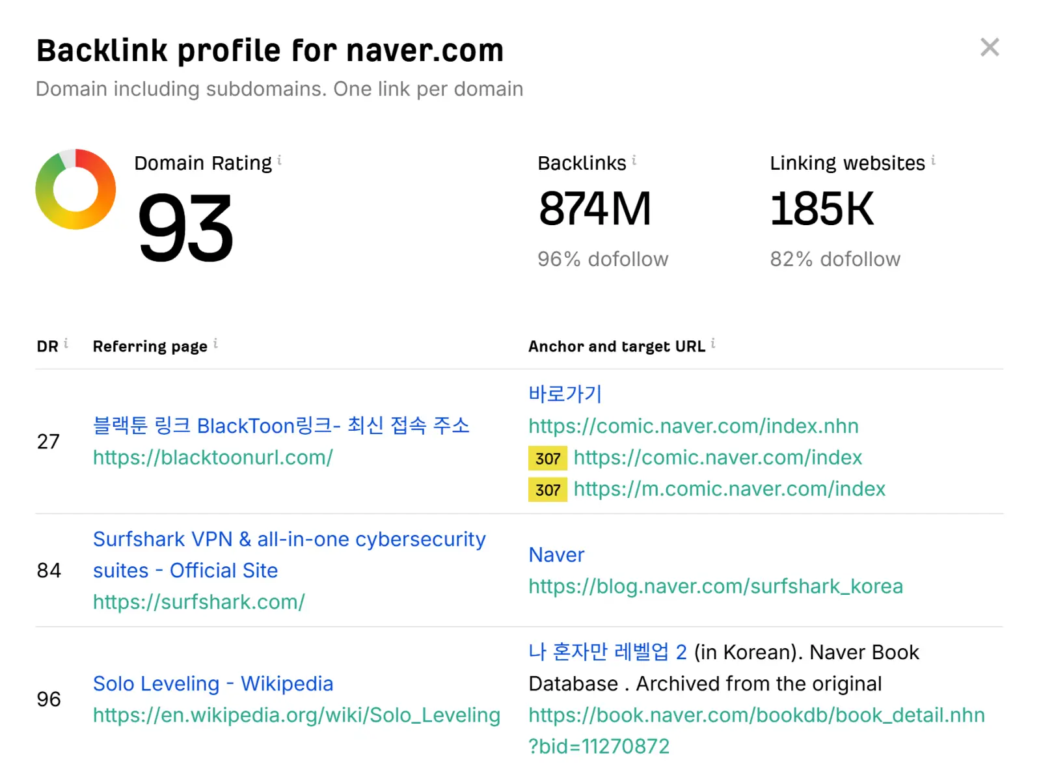The image size is (1041, 764).
Task: Select the 93 Domain Rating value
Action: coord(185,228)
